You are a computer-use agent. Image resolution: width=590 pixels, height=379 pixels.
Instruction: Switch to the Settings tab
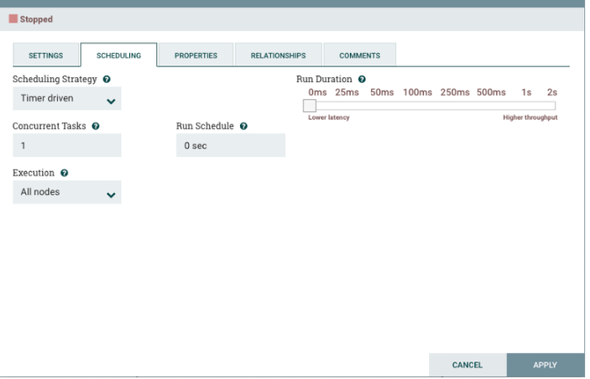(x=46, y=55)
